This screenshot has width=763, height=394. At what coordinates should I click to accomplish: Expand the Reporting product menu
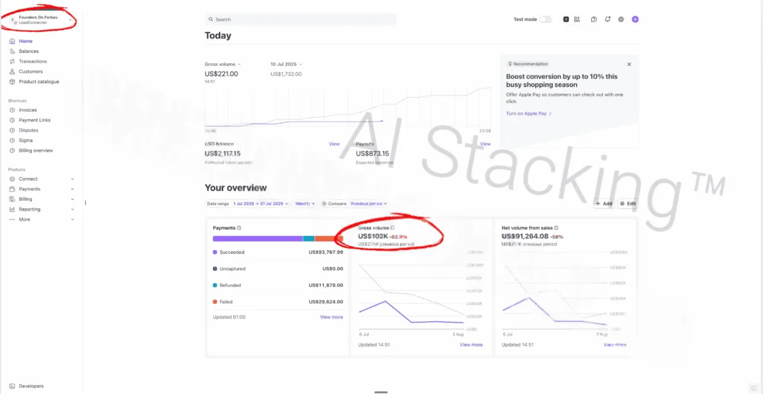click(41, 209)
